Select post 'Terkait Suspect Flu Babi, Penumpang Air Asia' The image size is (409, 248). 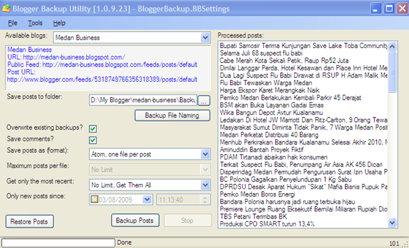301,164
